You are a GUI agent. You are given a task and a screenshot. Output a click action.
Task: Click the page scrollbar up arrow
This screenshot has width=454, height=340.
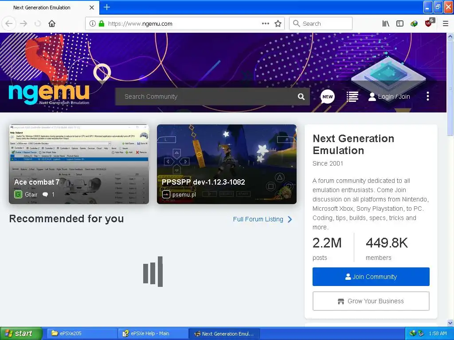450,36
